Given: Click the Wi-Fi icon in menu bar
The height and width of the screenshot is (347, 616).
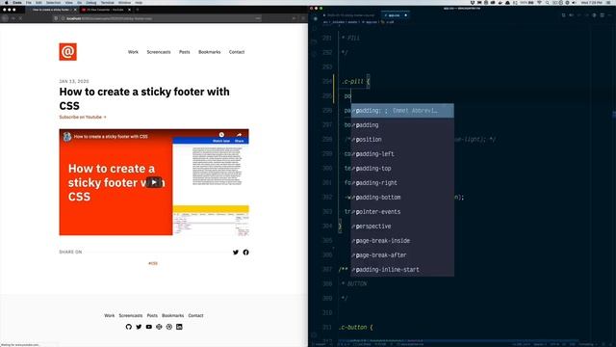Looking at the screenshot, I should [x=539, y=3].
